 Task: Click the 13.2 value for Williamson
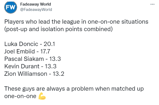[58, 74]
